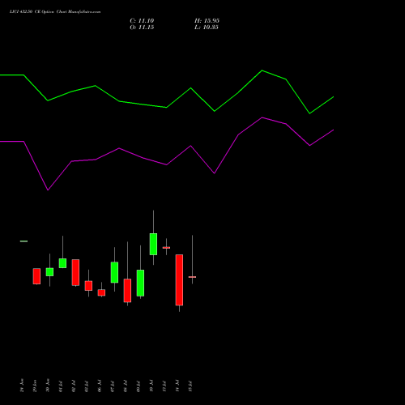The image size is (405, 405).
Task: Select the close value 'C: 11.10'
Action: [142, 21]
